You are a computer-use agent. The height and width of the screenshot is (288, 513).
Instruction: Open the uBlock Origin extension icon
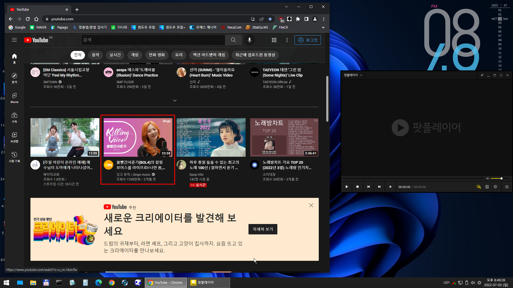click(x=281, y=19)
